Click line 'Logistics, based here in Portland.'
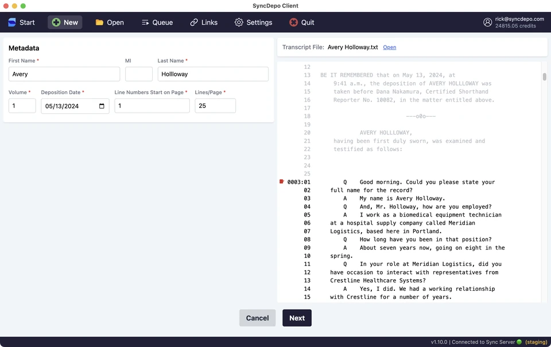Image resolution: width=551 pixels, height=347 pixels. pos(386,232)
